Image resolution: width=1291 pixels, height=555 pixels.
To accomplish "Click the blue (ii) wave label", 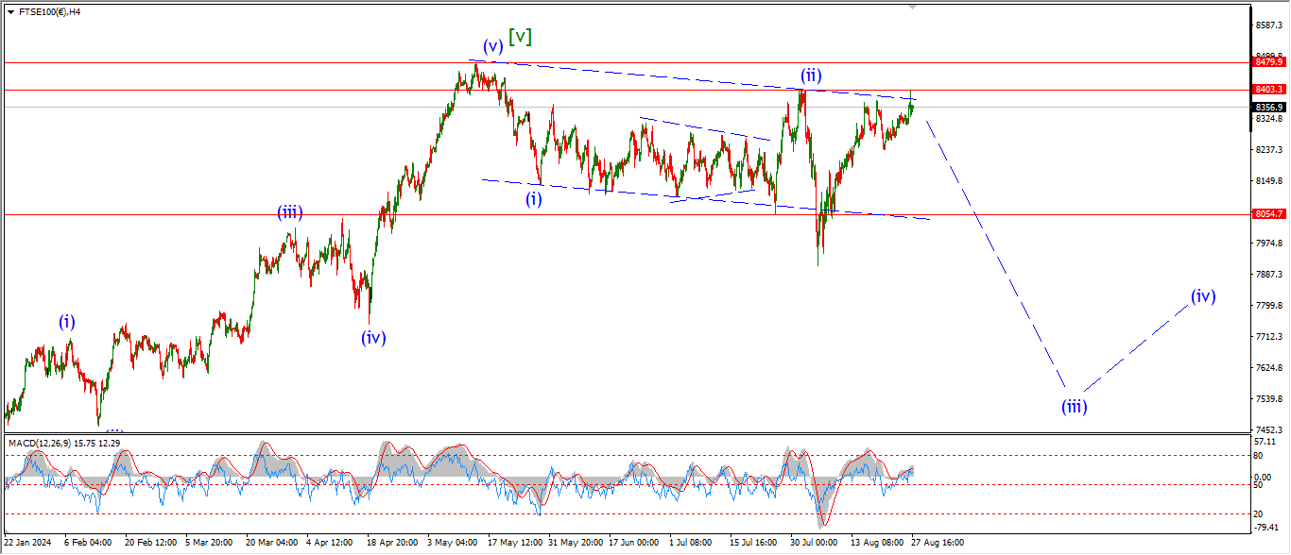I will pyautogui.click(x=811, y=75).
